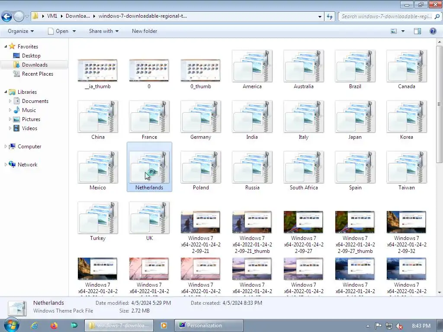
Task: Click the Forward navigation arrow button
Action: [x=19, y=16]
